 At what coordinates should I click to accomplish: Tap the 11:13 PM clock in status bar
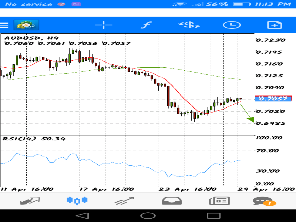coord(273,4)
